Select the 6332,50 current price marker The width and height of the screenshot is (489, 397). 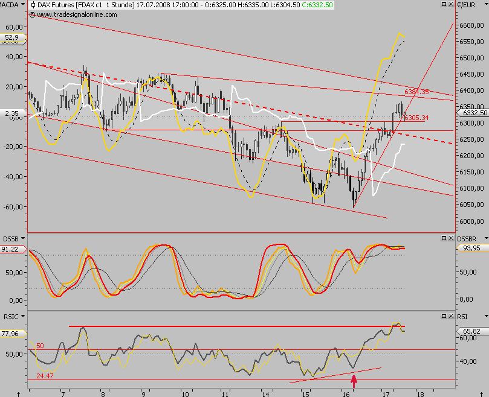473,113
